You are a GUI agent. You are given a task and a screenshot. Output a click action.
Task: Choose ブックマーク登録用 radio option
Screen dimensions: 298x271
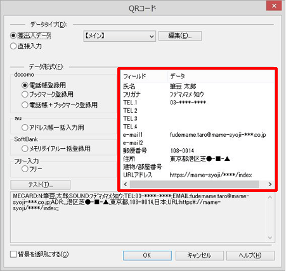pos(25,94)
